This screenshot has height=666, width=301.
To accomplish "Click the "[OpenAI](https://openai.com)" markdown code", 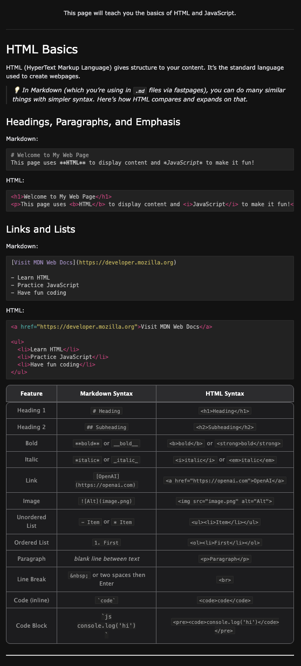I will (106, 480).
